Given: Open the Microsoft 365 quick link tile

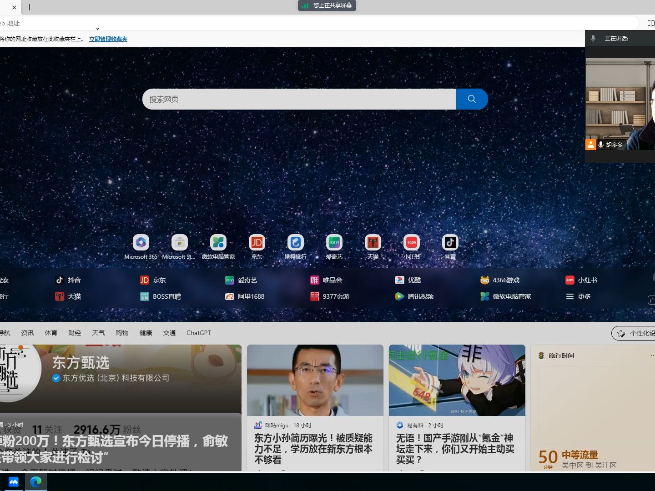Looking at the screenshot, I should point(141,247).
